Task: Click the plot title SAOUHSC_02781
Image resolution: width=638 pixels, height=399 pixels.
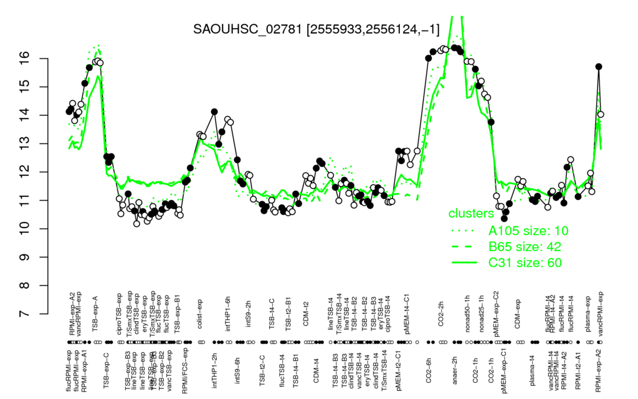Action: [316, 29]
